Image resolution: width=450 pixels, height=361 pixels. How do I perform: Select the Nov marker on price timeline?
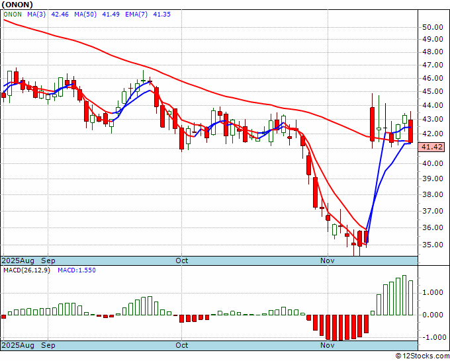[x=328, y=261]
